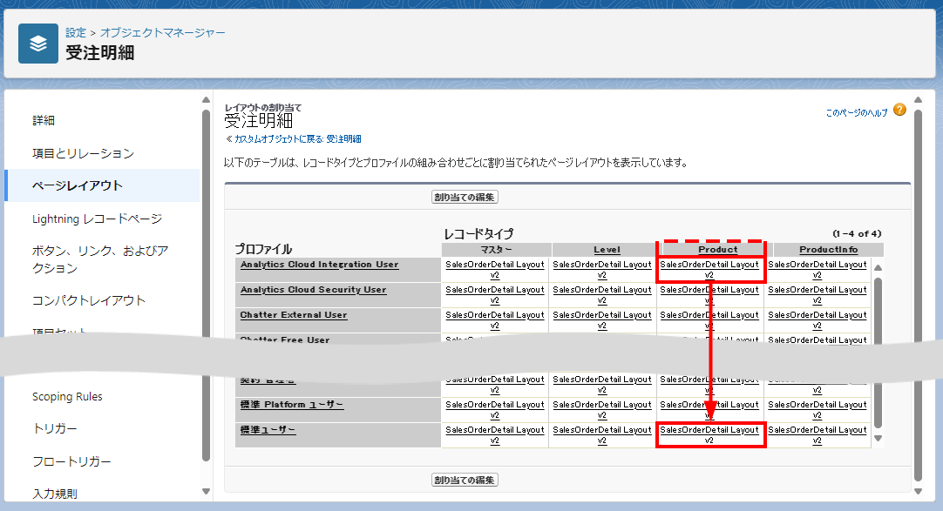Select 詳細 in the sidebar
This screenshot has height=511, width=943.
tap(44, 120)
